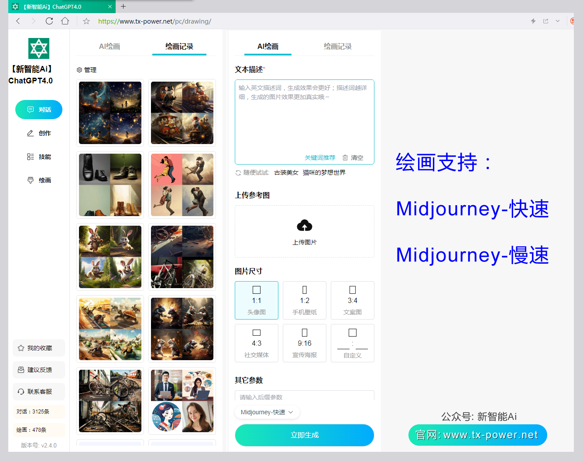
Task: Open a new browser tab
Action: coord(123,7)
